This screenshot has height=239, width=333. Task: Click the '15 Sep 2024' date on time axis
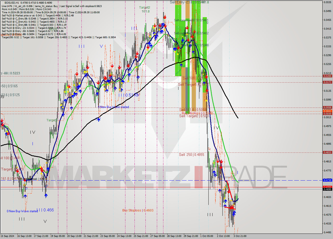[7, 236]
